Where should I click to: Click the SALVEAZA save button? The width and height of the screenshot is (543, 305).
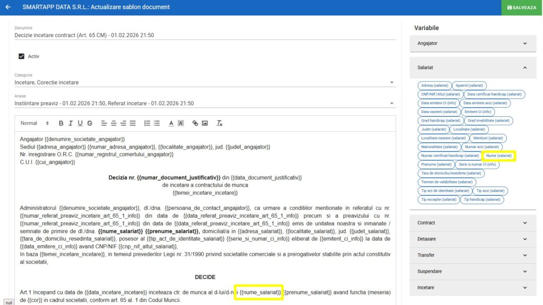coord(522,7)
